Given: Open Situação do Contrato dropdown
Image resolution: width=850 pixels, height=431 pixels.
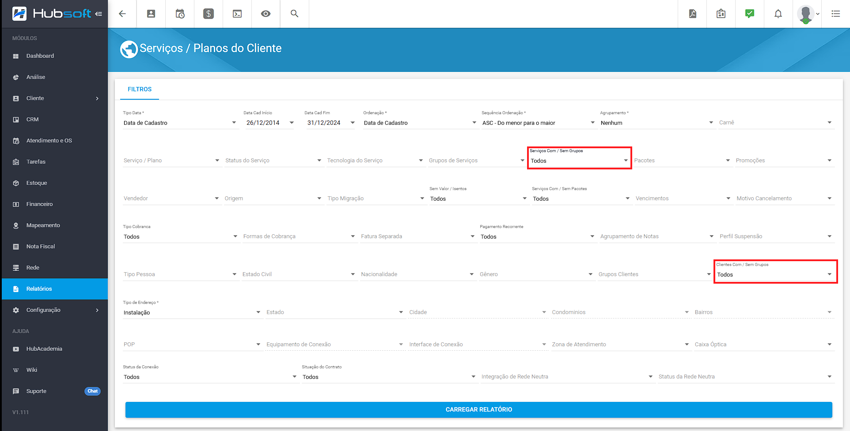Looking at the screenshot, I should tap(389, 377).
